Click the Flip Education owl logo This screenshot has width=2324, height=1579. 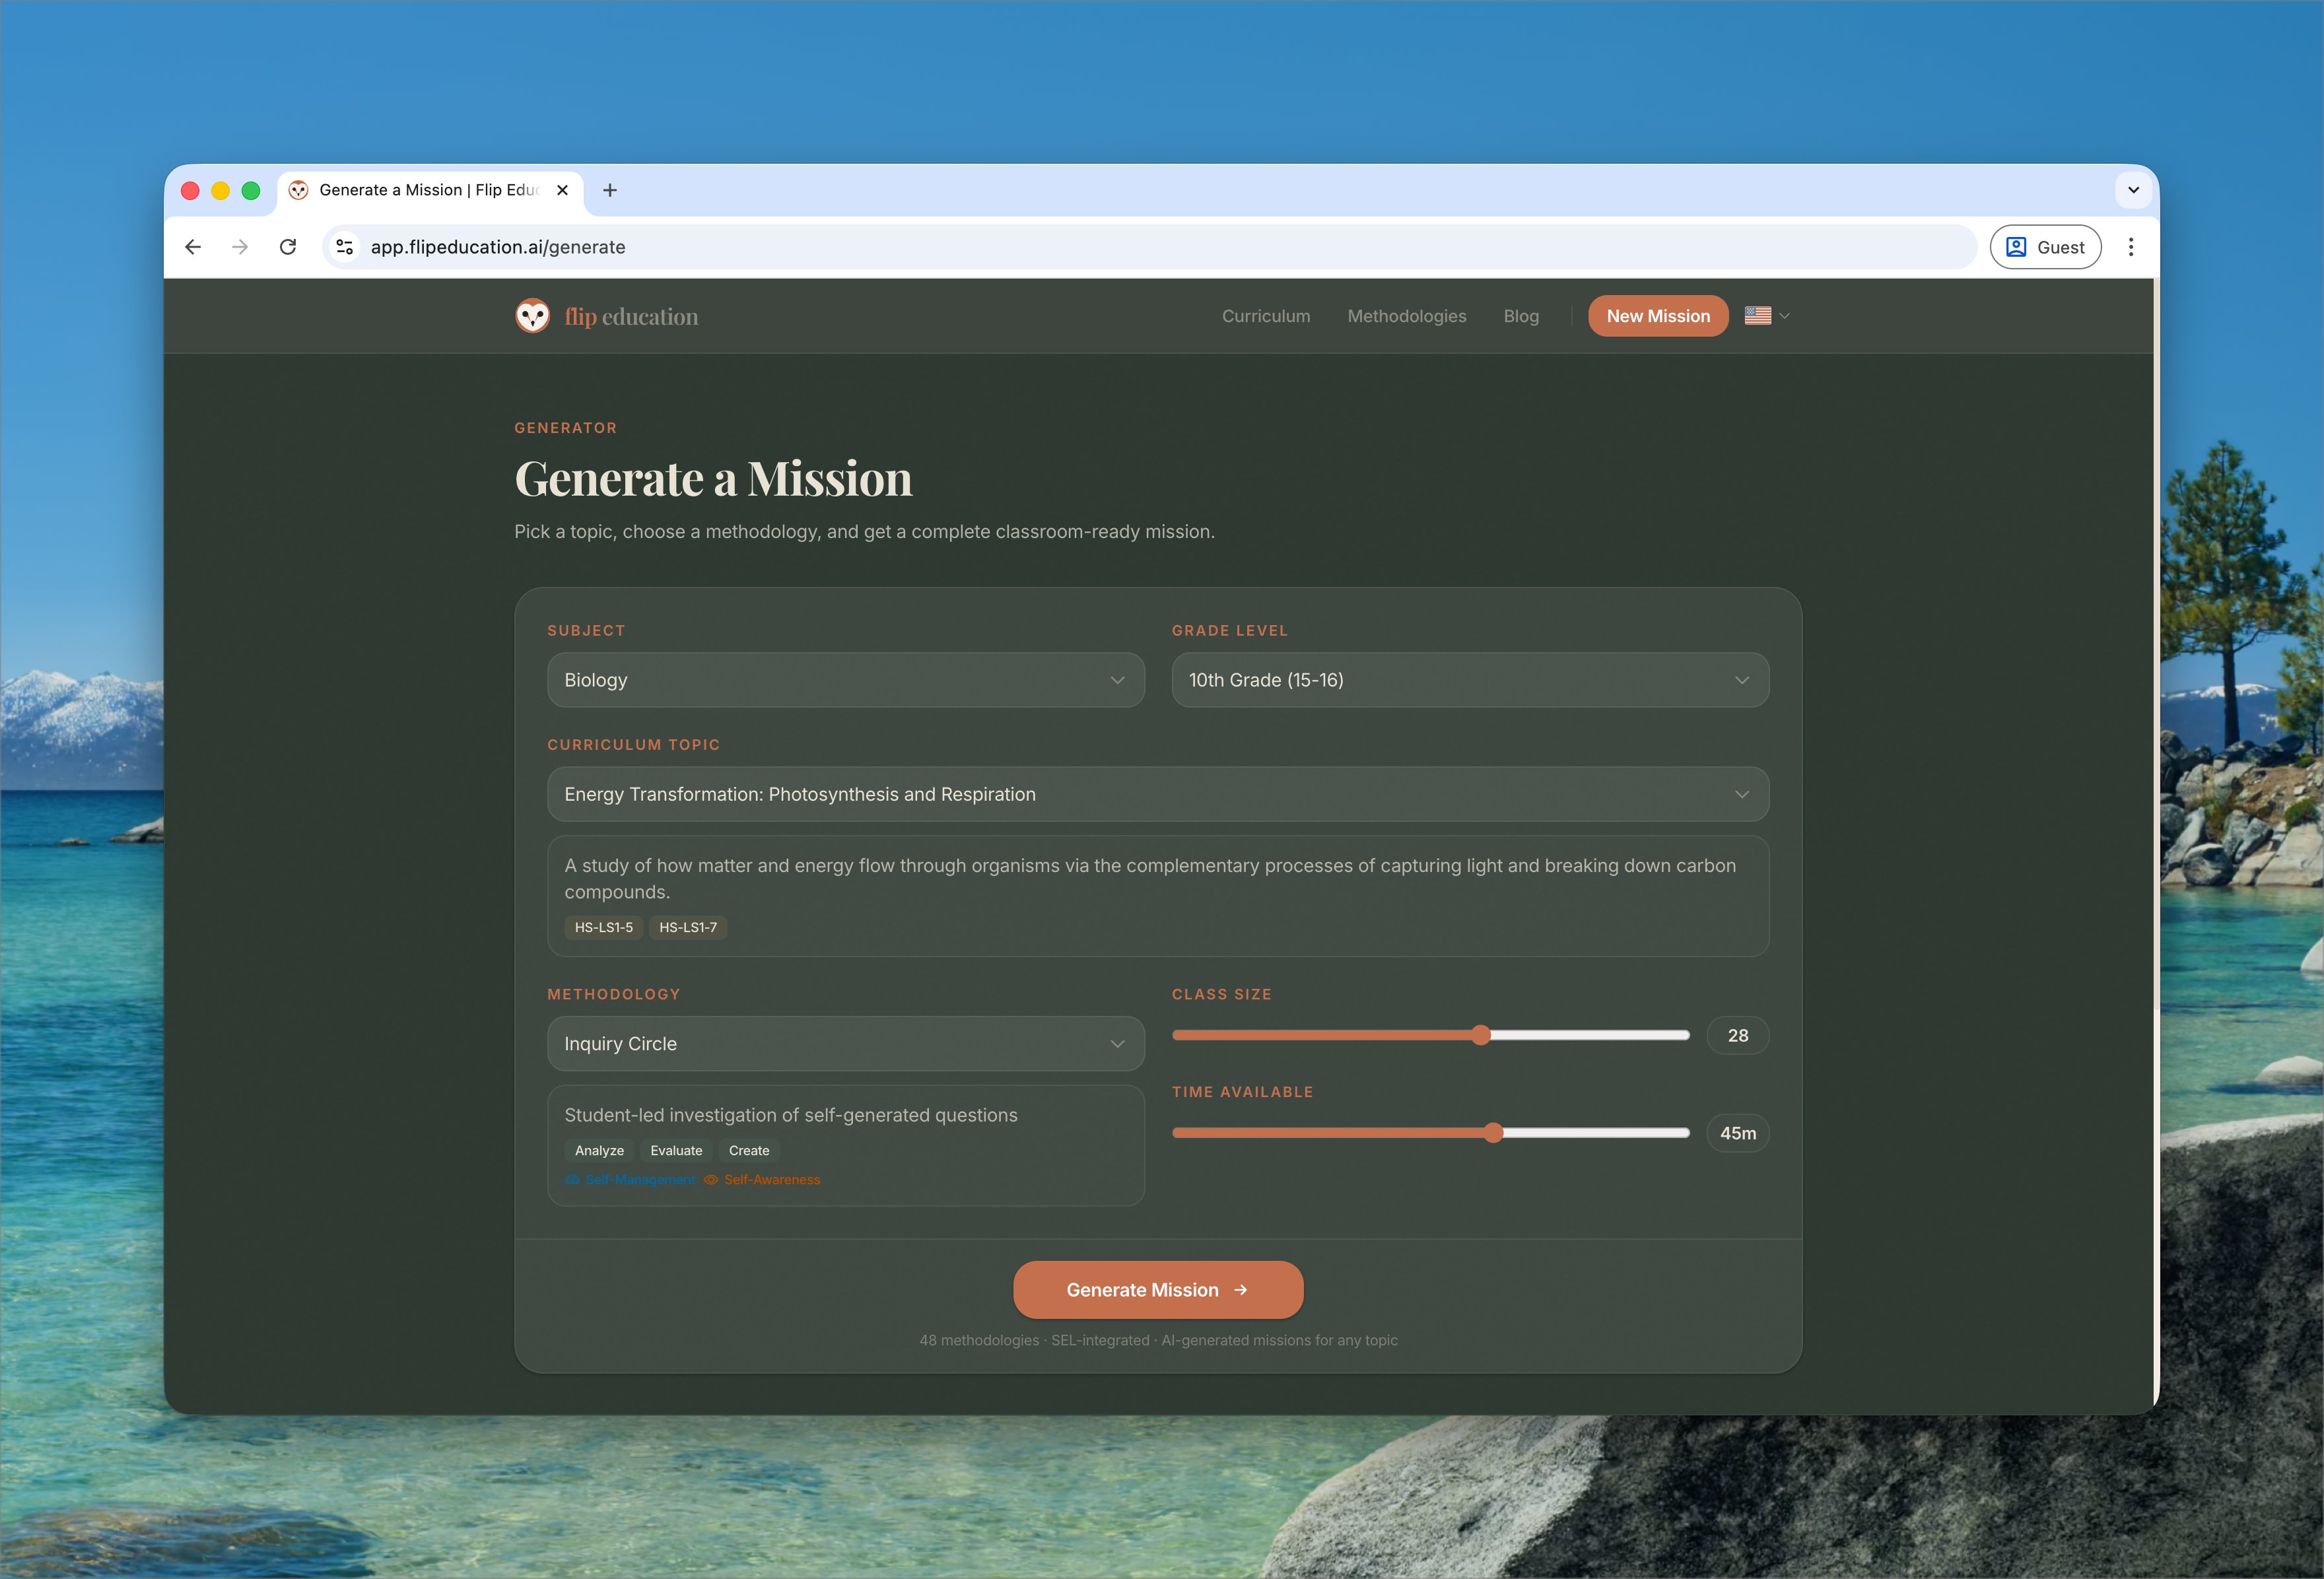pyautogui.click(x=532, y=316)
